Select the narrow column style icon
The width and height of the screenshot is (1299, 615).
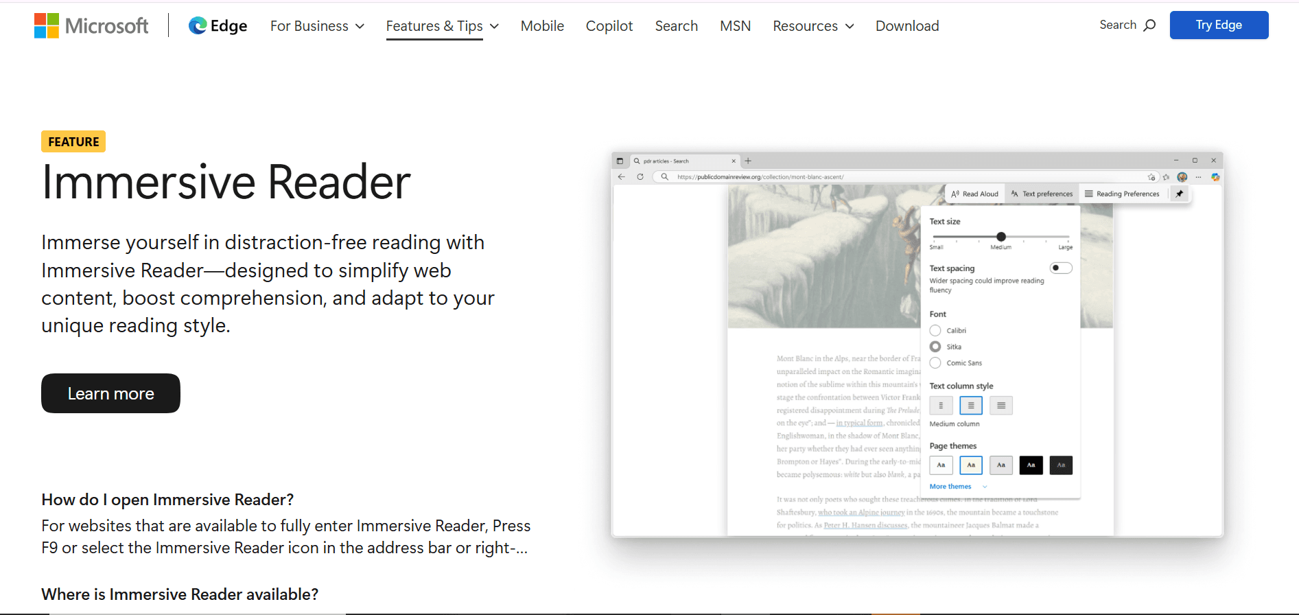point(941,406)
